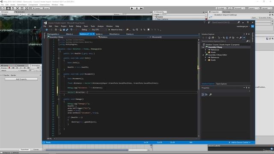Select Unity Rotate tool

click(13, 9)
